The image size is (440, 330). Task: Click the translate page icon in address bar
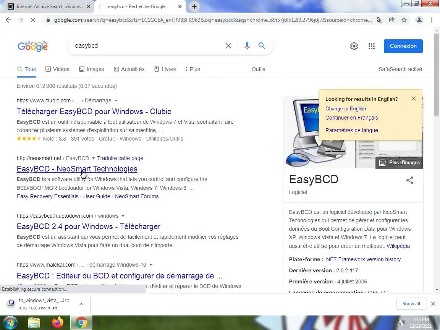379,20
